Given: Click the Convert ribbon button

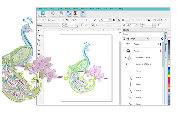Looking at the screenshot, I should (x=62, y=14).
